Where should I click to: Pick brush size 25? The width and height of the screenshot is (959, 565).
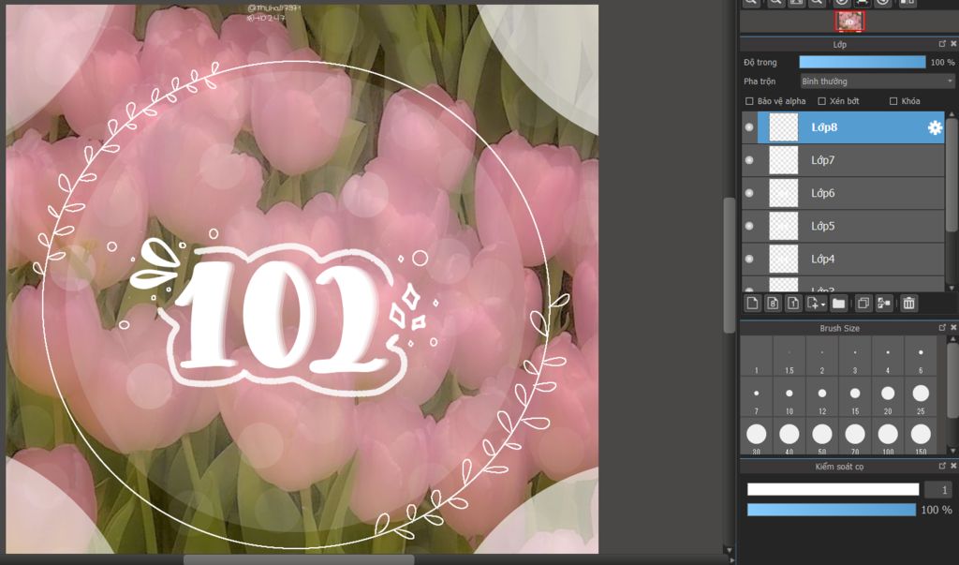click(921, 396)
